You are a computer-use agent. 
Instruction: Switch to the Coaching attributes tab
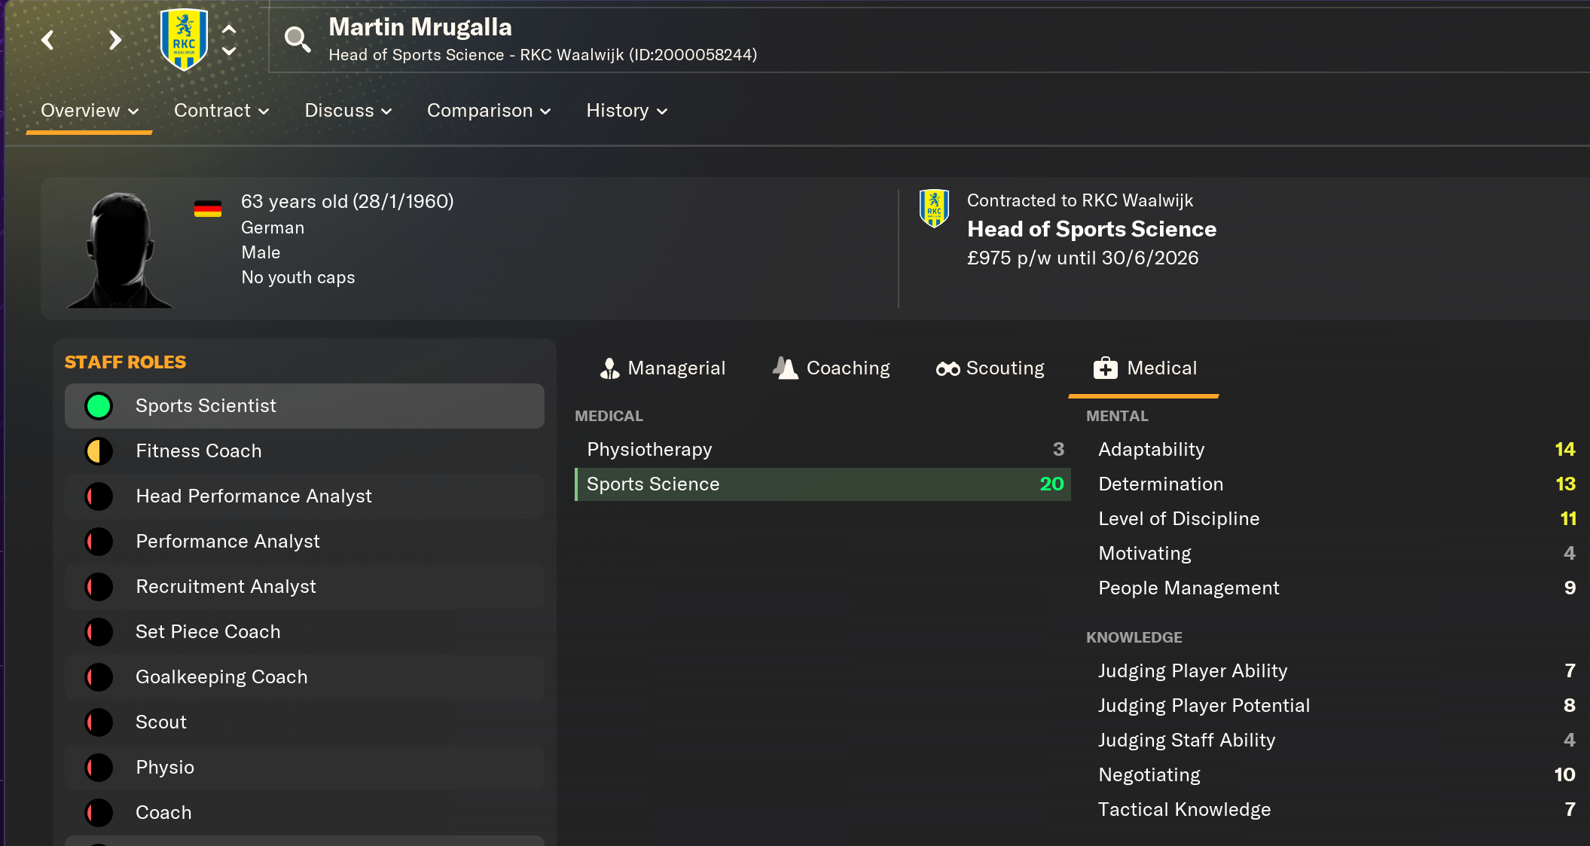(x=832, y=368)
